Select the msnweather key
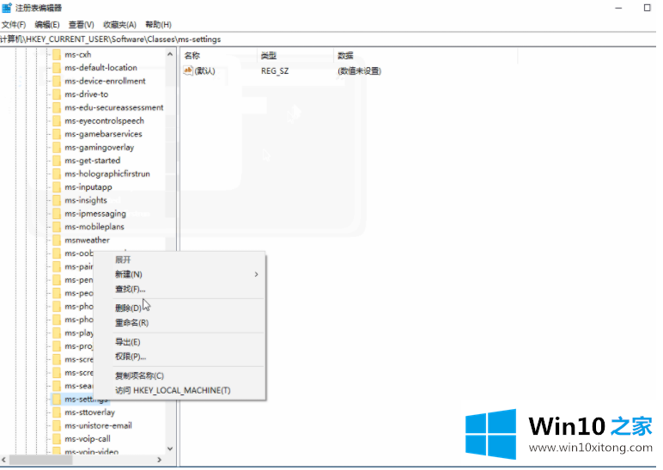Screen dimensions: 663x470 point(87,241)
